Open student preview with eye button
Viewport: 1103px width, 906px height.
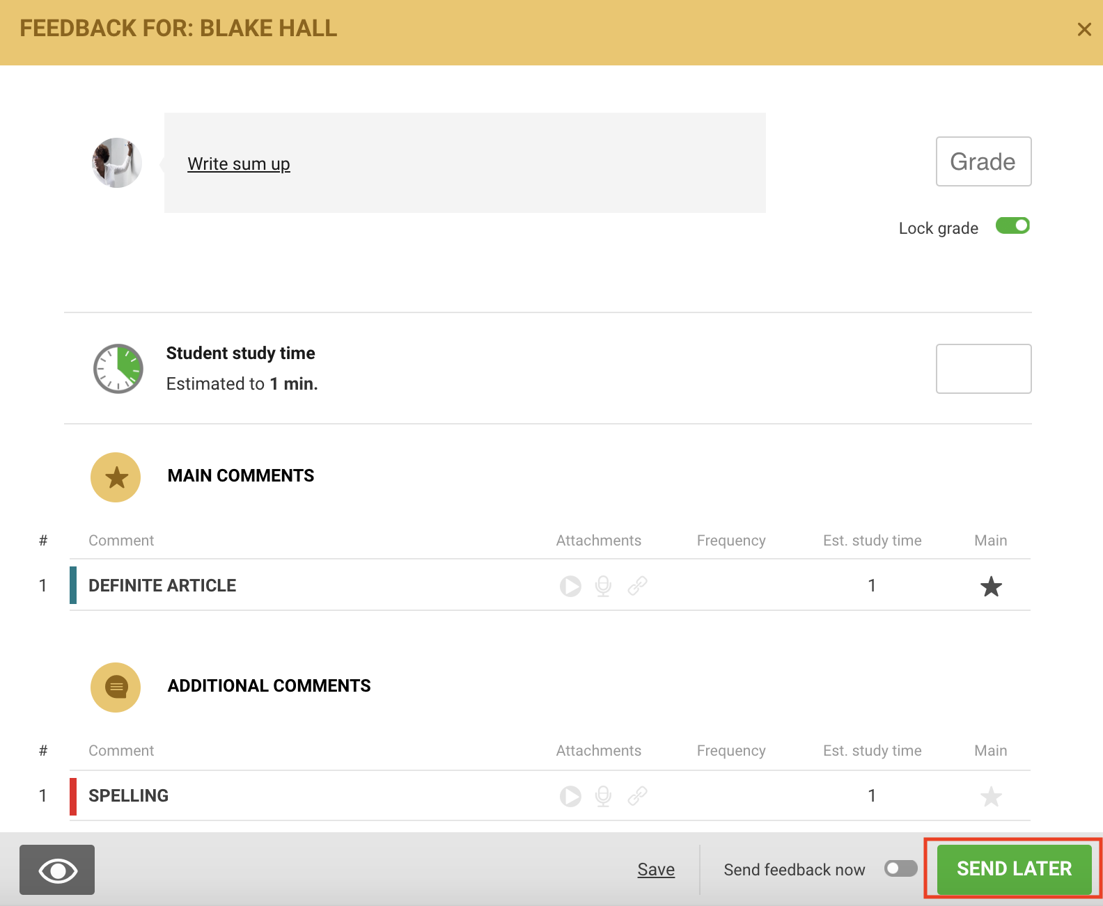click(x=57, y=870)
